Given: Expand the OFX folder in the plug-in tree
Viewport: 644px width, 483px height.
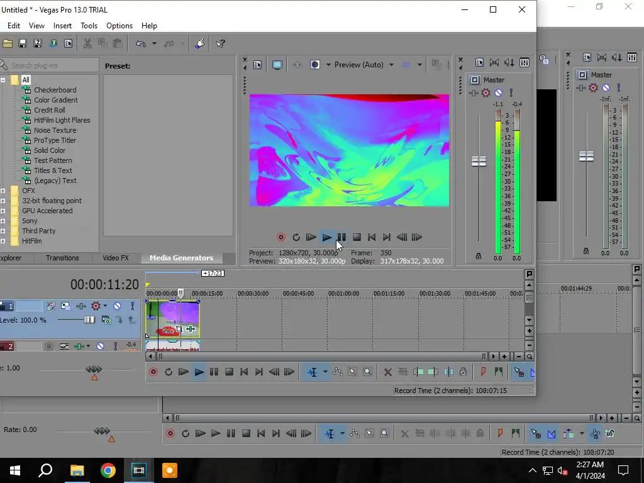Looking at the screenshot, I should [3, 191].
